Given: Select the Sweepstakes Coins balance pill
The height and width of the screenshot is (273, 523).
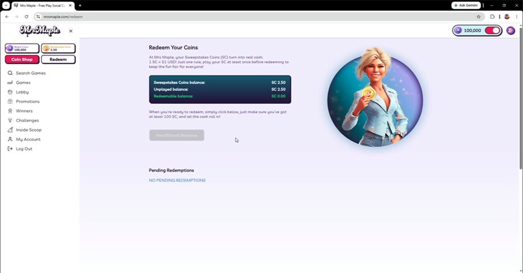Looking at the screenshot, I should tap(58, 48).
